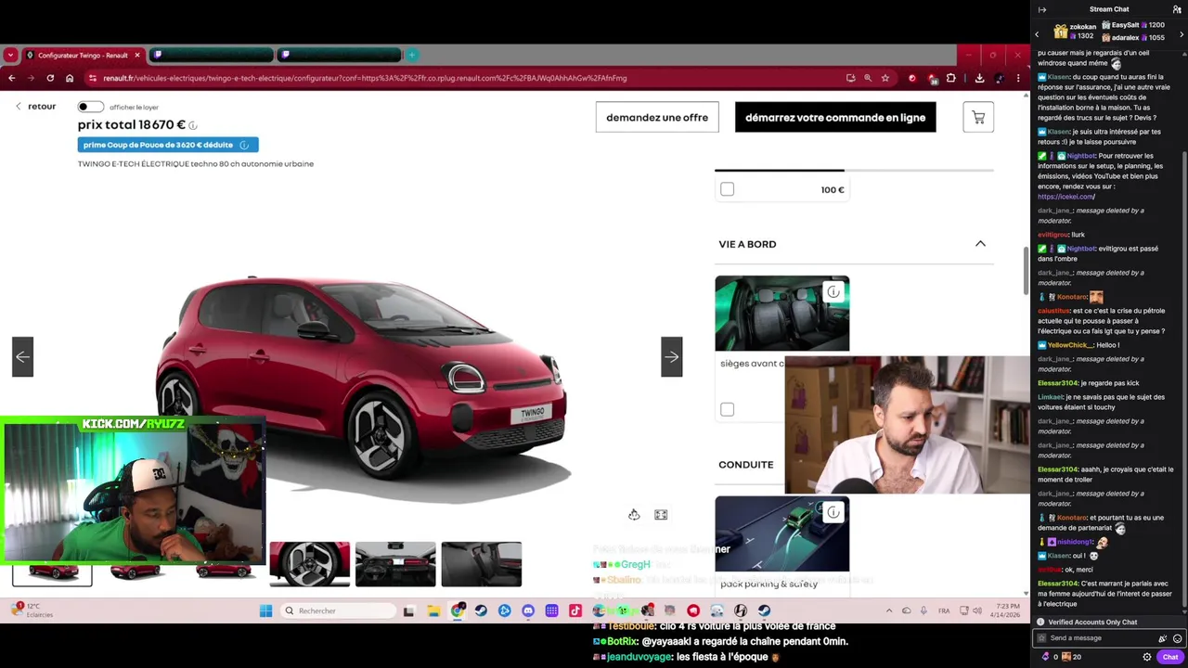Open the 360 degree view icon
This screenshot has height=668, width=1188.
(x=634, y=515)
